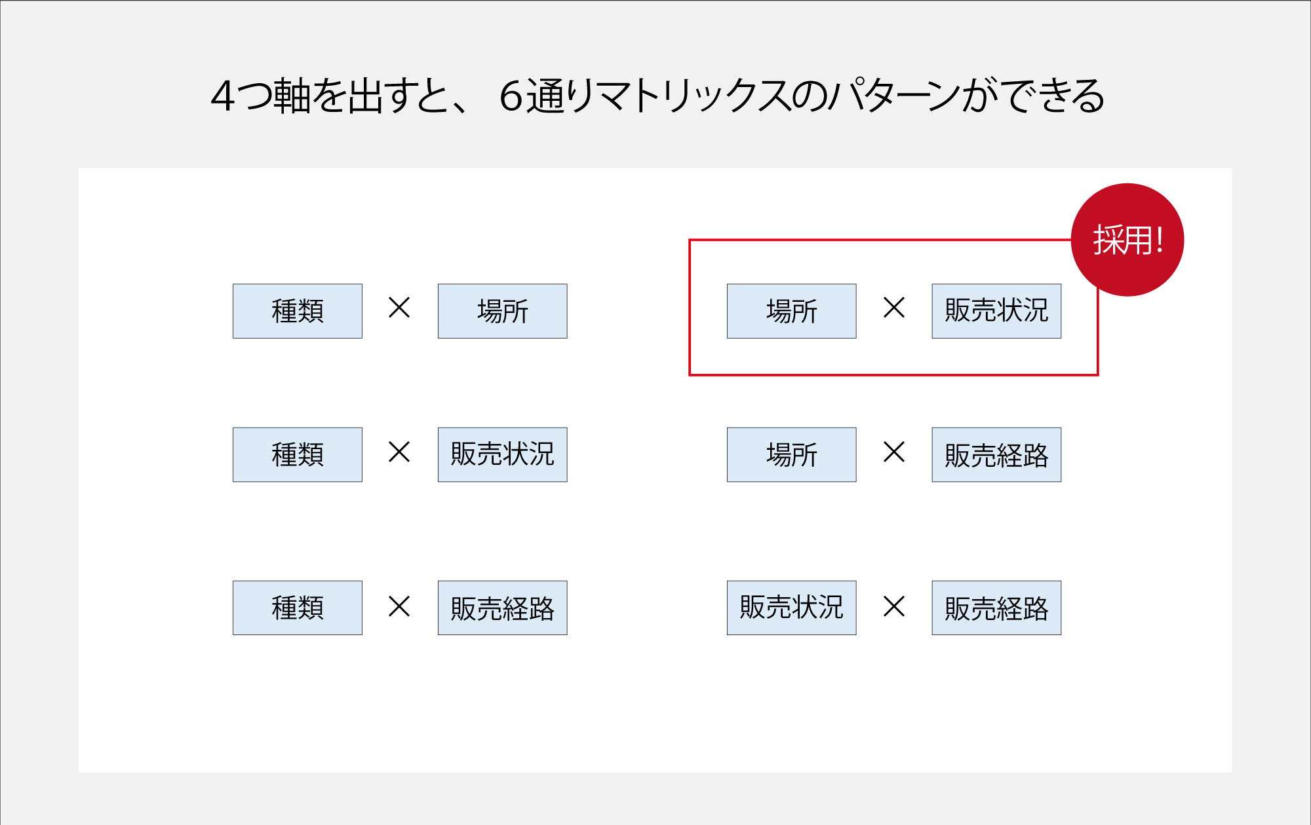
Task: Click the × between 種類 and 販売状況
Action: point(399,451)
